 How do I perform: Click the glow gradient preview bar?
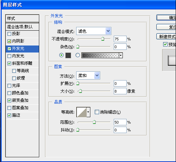(100, 55)
